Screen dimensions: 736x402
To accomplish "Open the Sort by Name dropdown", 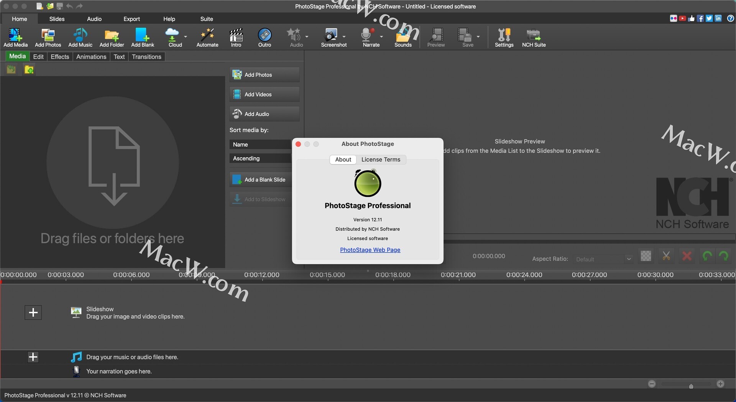I will point(261,145).
